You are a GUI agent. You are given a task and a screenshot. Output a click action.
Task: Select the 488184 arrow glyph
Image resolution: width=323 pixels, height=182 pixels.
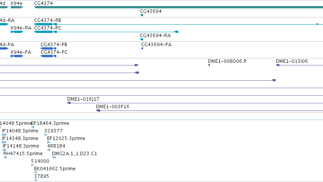49,150
